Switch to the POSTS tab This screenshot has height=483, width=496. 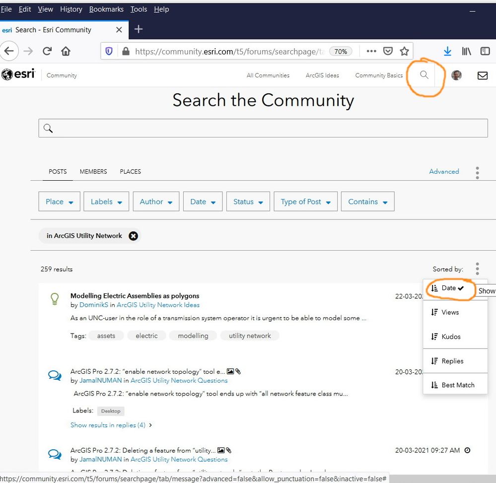tap(58, 171)
